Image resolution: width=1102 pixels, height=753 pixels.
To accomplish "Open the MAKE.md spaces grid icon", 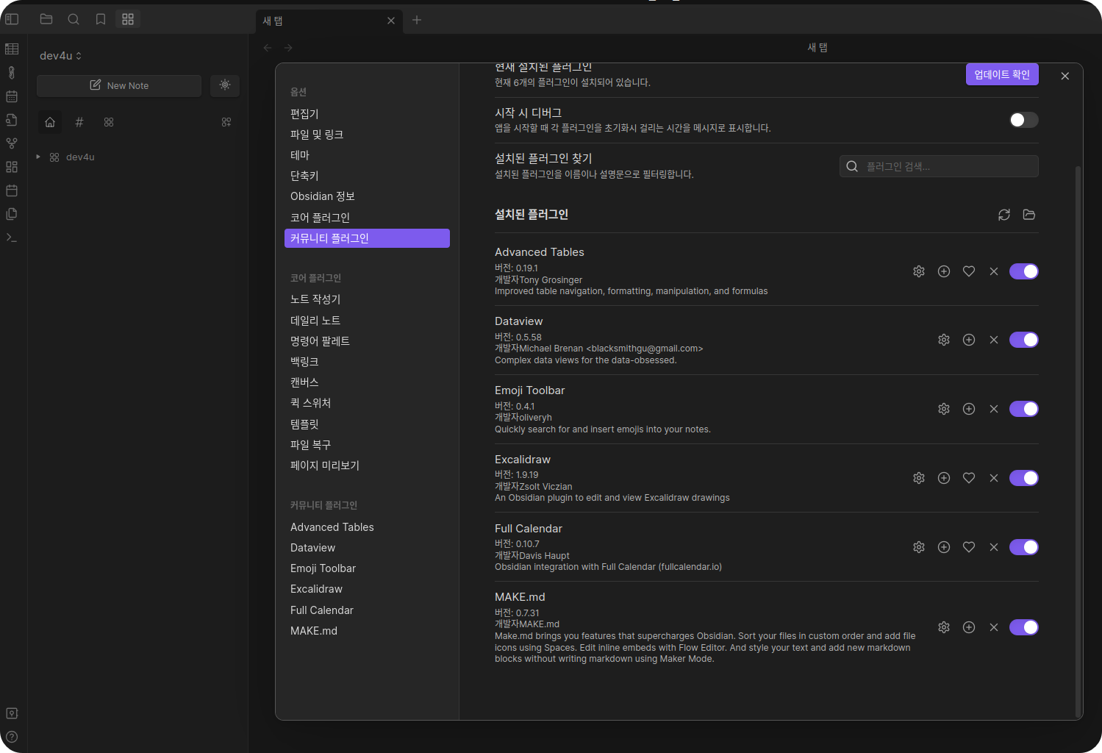I will (x=128, y=19).
